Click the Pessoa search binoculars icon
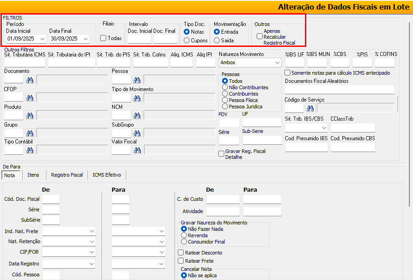 click(x=137, y=80)
